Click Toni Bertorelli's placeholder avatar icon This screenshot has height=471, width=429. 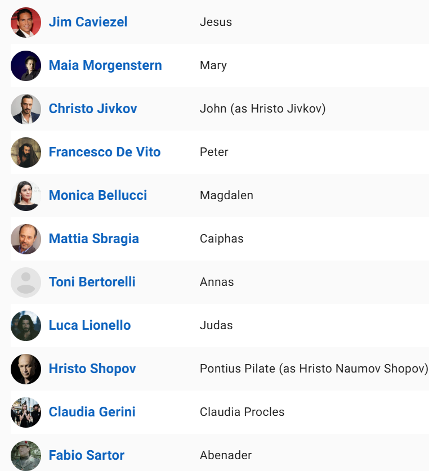coord(26,282)
